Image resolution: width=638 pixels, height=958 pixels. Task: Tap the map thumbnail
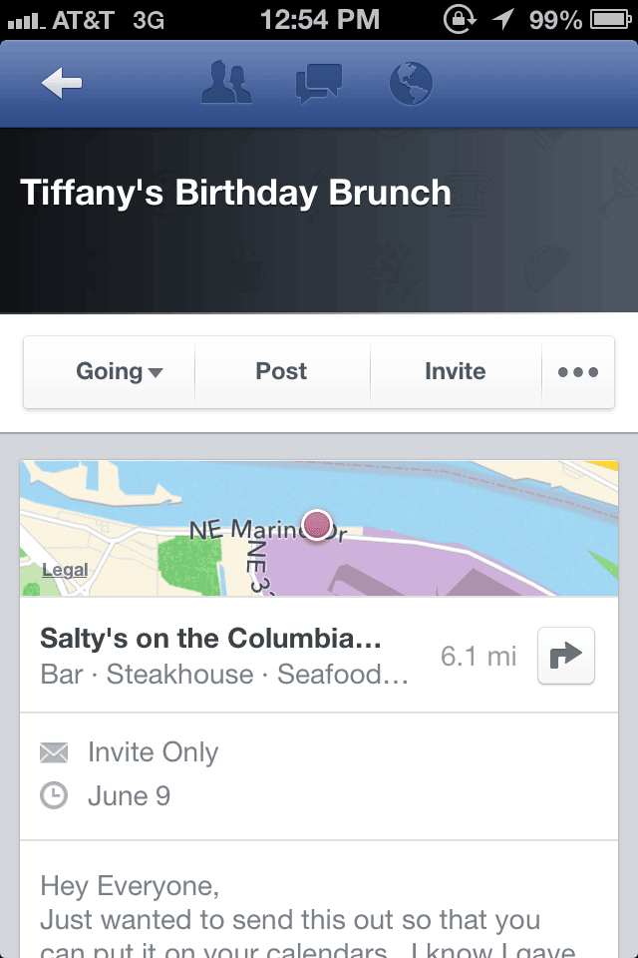tap(319, 529)
